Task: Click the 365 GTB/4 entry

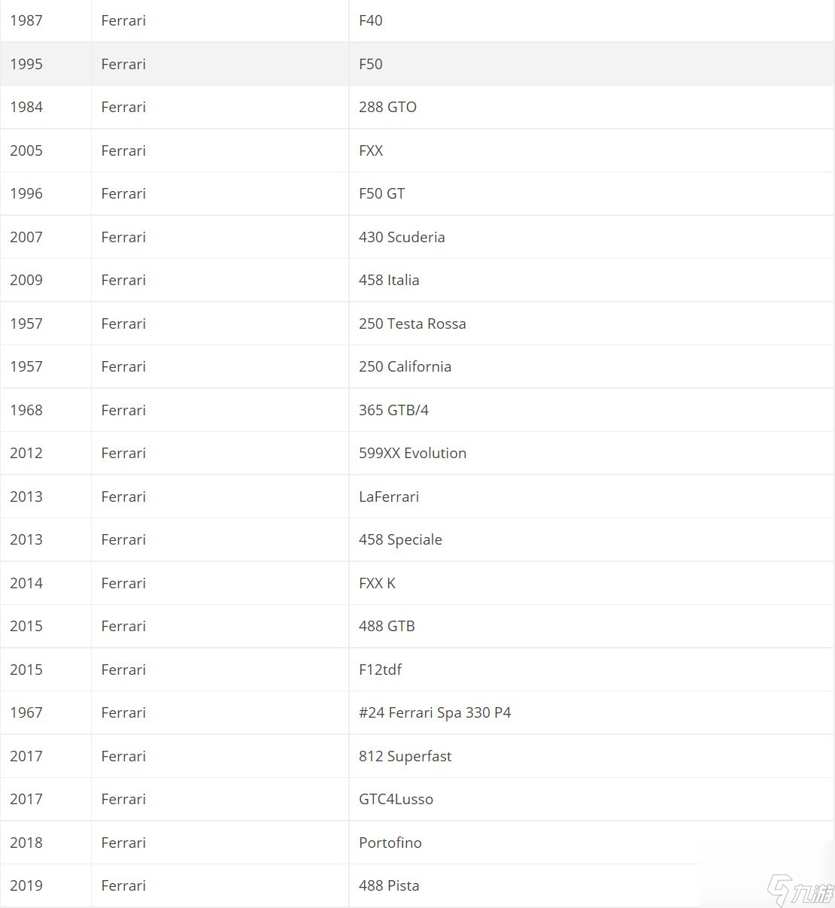Action: click(393, 410)
